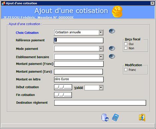Click the Montant paiement (Franc) field
The height and width of the screenshot is (129, 156).
(79, 64)
